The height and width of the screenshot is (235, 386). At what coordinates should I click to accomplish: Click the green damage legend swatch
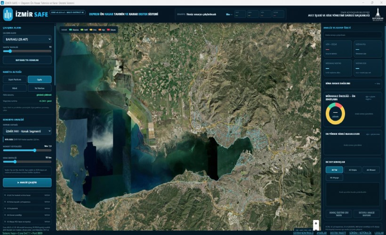[71, 30]
